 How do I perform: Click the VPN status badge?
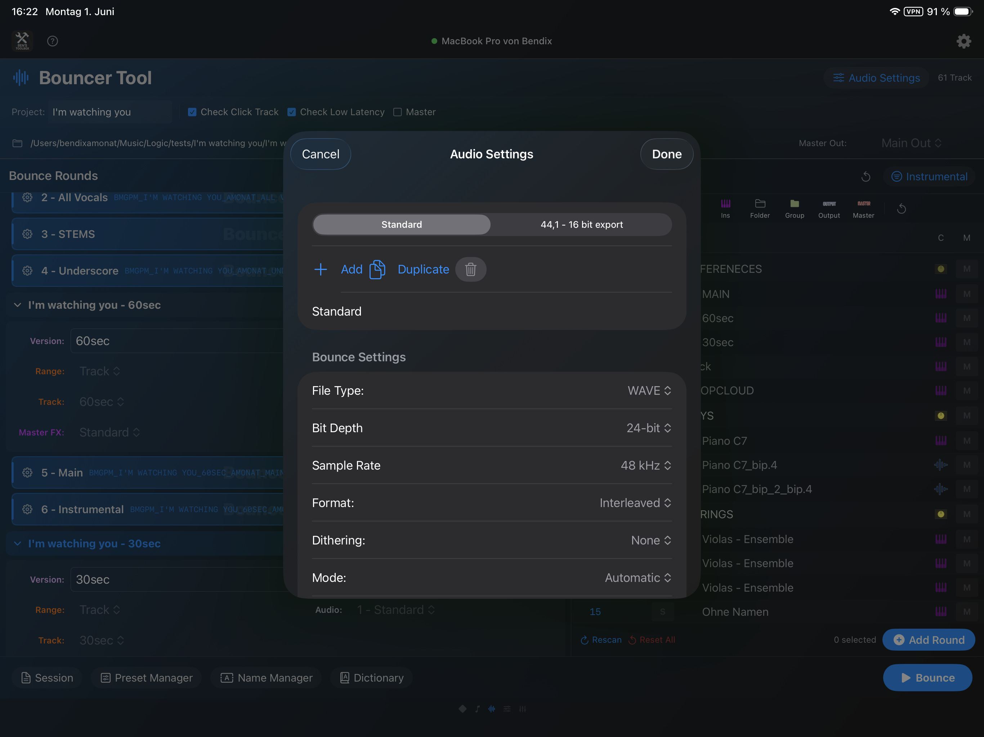913,12
